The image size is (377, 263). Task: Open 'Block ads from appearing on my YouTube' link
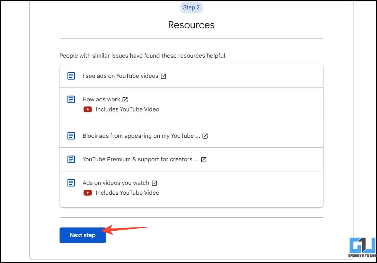(141, 136)
